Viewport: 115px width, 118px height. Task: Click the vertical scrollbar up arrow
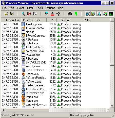112,20
